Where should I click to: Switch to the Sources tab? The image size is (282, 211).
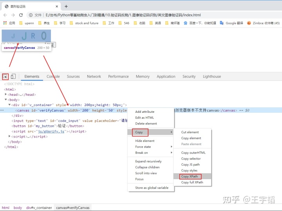(x=73, y=77)
